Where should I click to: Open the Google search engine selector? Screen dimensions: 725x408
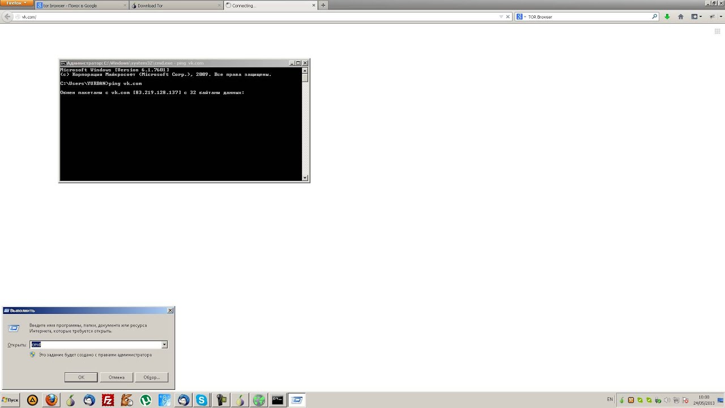click(521, 17)
